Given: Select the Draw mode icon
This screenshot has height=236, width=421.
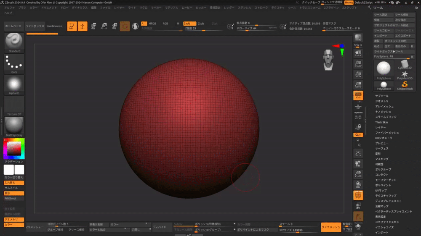Looking at the screenshot, I should (x=83, y=26).
